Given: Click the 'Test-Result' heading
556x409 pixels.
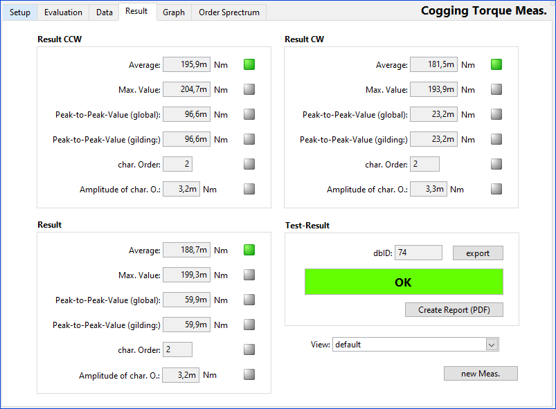Looking at the screenshot, I should (x=307, y=226).
